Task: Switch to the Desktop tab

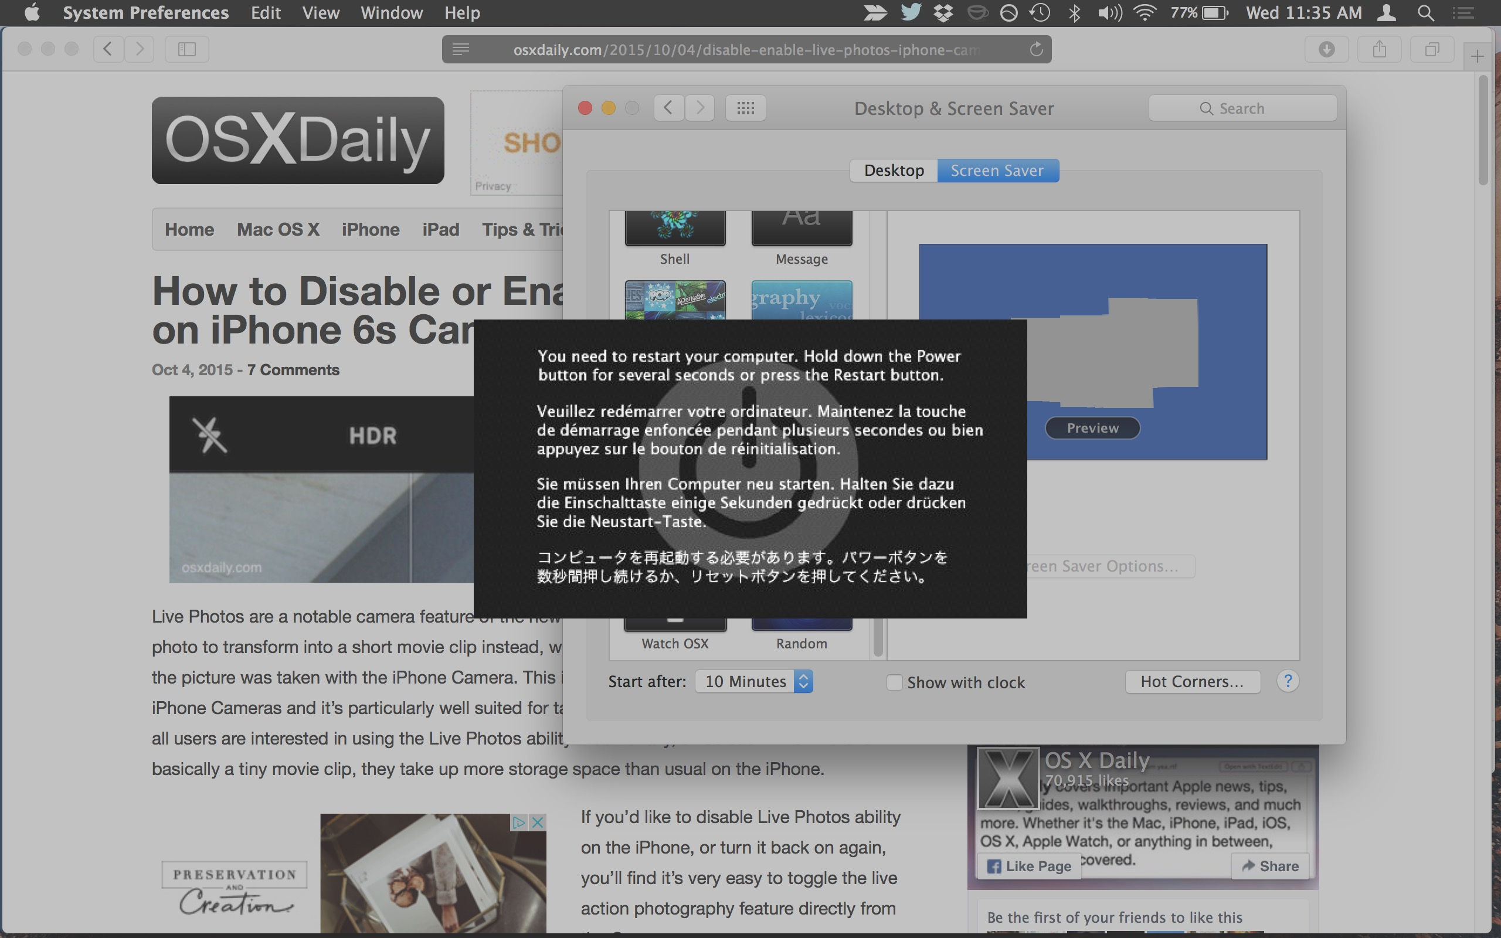Action: tap(894, 170)
